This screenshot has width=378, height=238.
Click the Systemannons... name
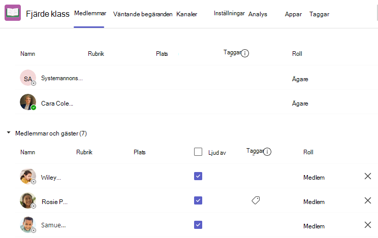pyautogui.click(x=61, y=78)
